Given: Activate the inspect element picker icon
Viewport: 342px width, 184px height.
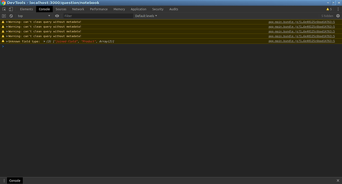Looking at the screenshot, I should [x=4, y=9].
